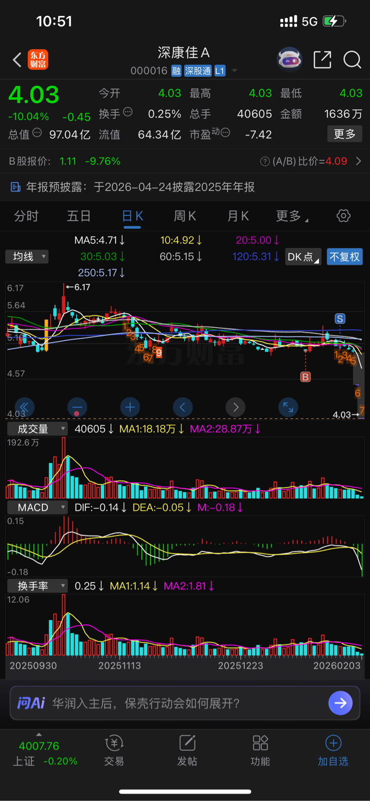Tap the A/B 比价 question mark icon
The width and height of the screenshot is (370, 801).
pos(264,161)
